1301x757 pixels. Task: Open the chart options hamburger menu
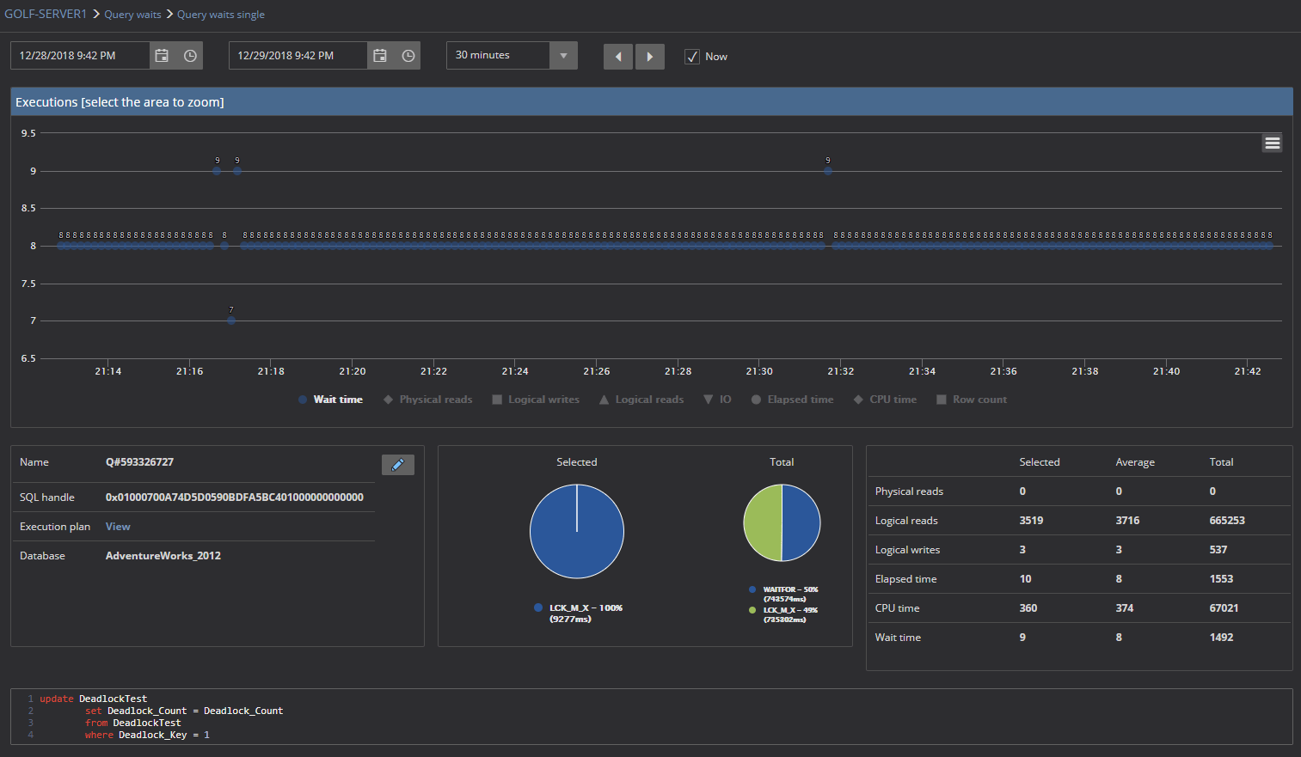coord(1272,142)
